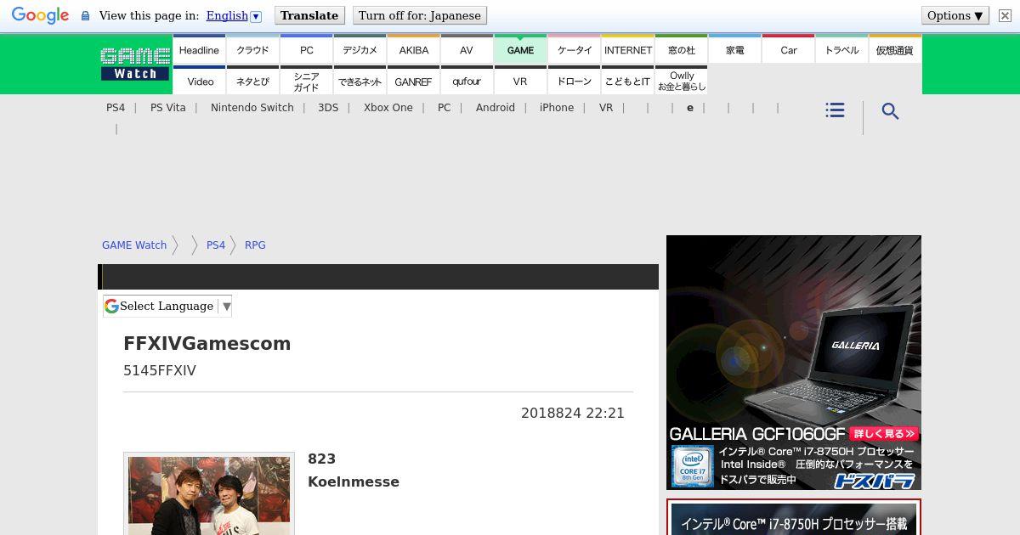This screenshot has height=535, width=1020.
Task: Click the PS4 breadcrumb link
Action: pyautogui.click(x=216, y=245)
